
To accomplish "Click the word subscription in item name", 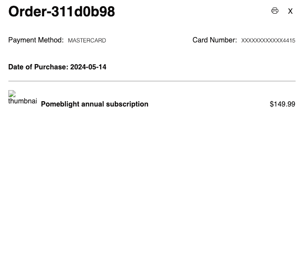I will tap(127, 104).
